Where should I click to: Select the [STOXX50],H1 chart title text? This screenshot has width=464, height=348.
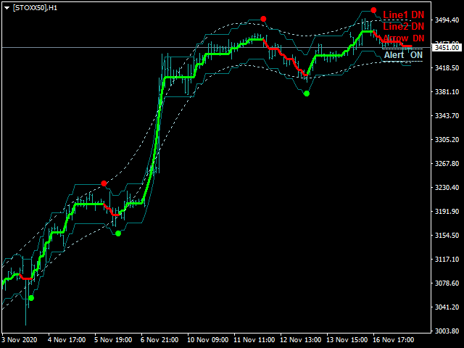click(x=36, y=8)
